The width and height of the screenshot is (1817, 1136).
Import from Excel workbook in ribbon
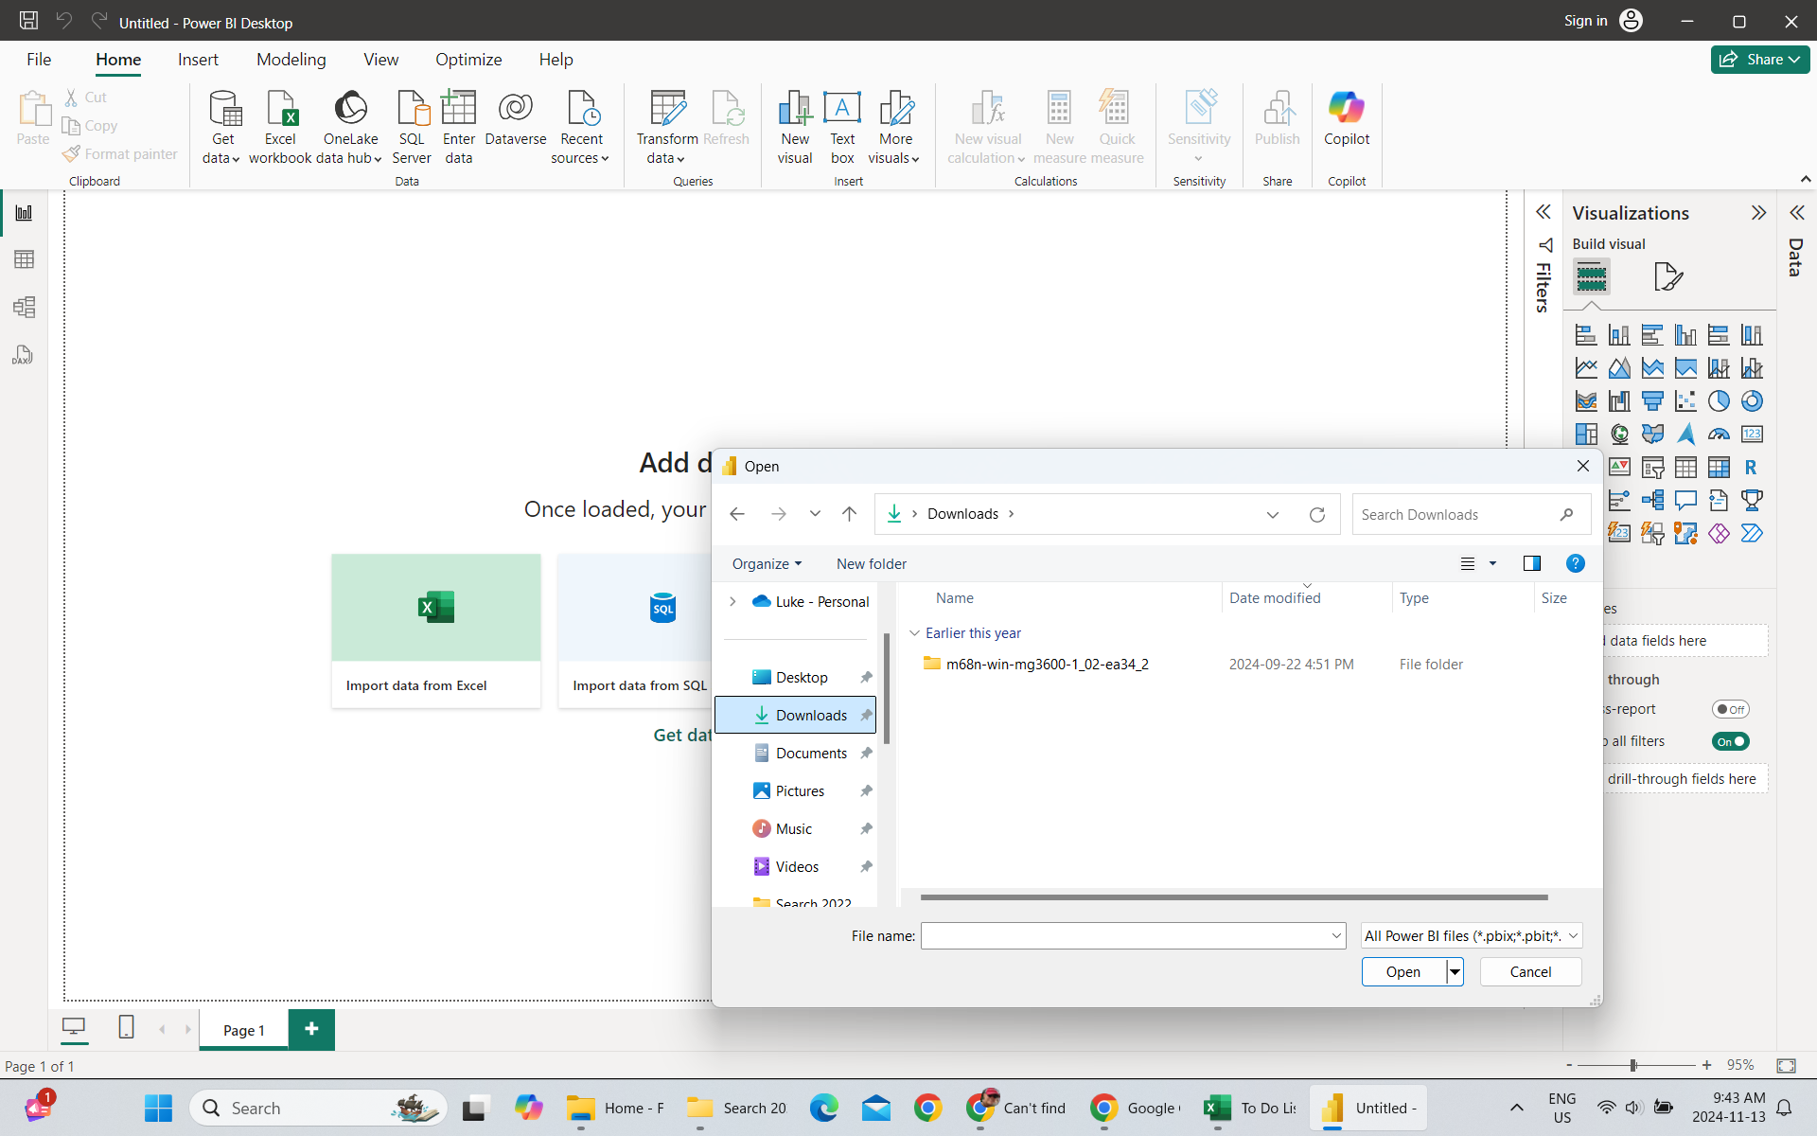click(280, 128)
